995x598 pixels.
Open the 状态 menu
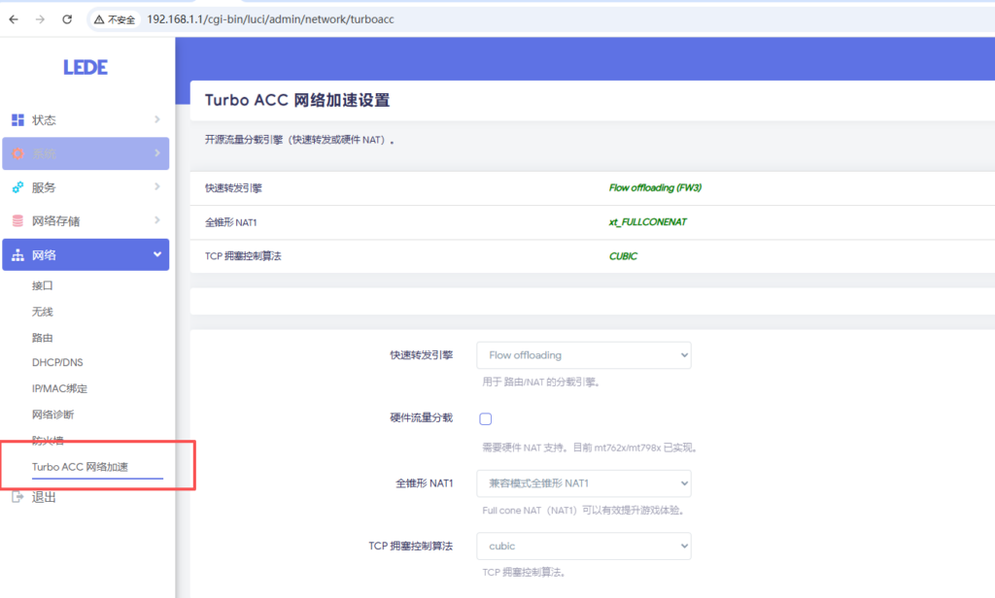pyautogui.click(x=86, y=119)
